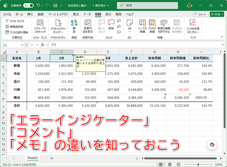Allow Edit Ranges (範囲の編集を許可する)
The image size is (227, 167).
point(164,27)
